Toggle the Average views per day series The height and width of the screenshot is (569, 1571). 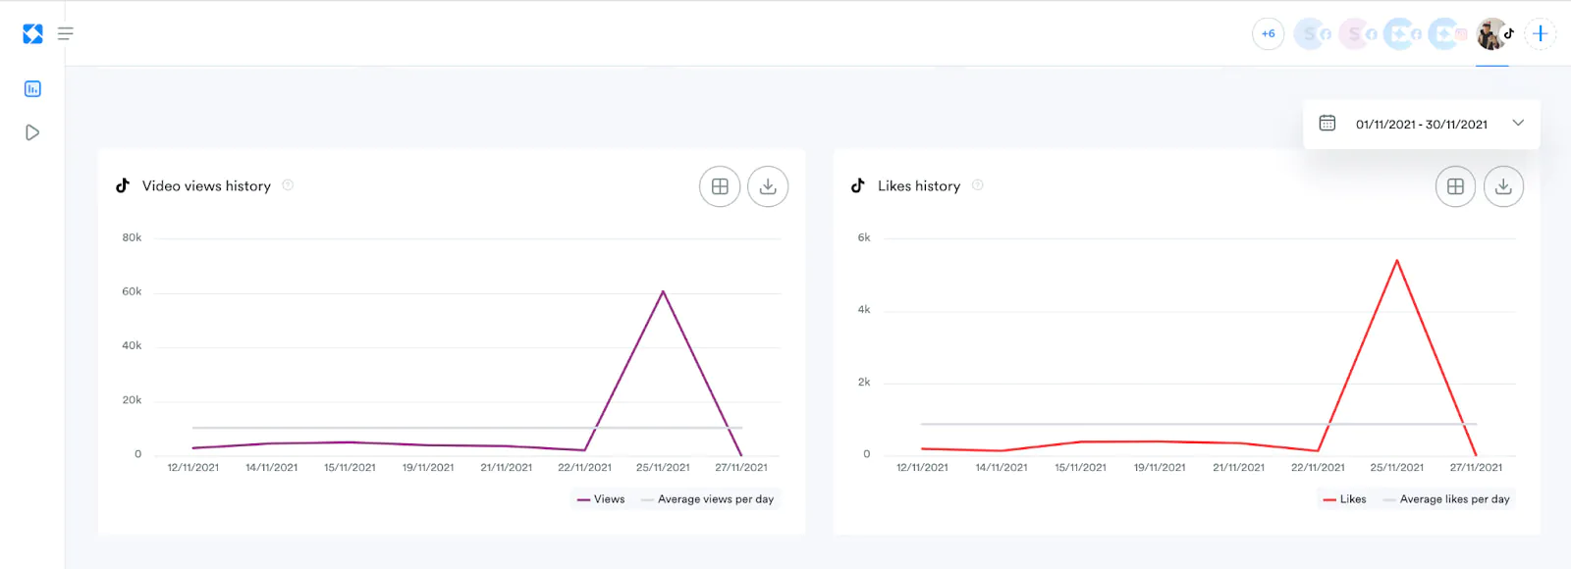coord(707,499)
